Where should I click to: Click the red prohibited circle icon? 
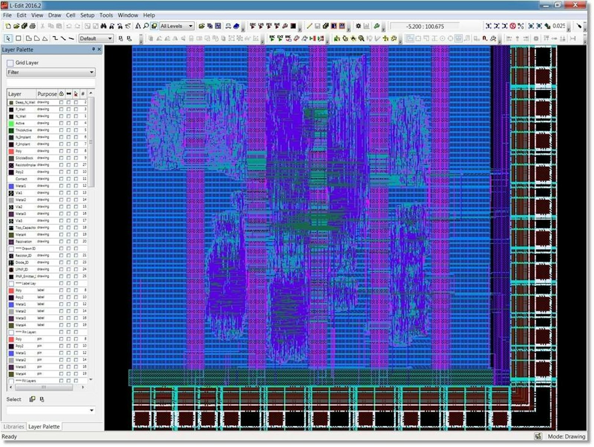click(513, 26)
